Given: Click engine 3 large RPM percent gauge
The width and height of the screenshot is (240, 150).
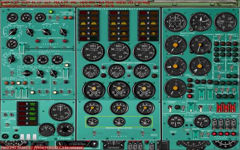Looking at the screenshot, I should pyautogui.click(x=144, y=52).
